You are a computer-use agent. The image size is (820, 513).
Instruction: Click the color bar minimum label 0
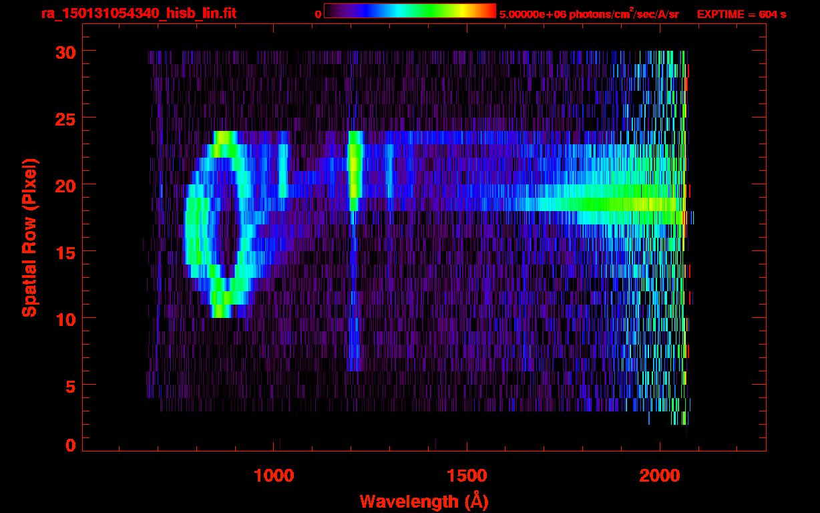318,14
